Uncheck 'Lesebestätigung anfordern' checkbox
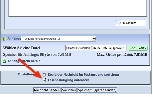 point(44,80)
